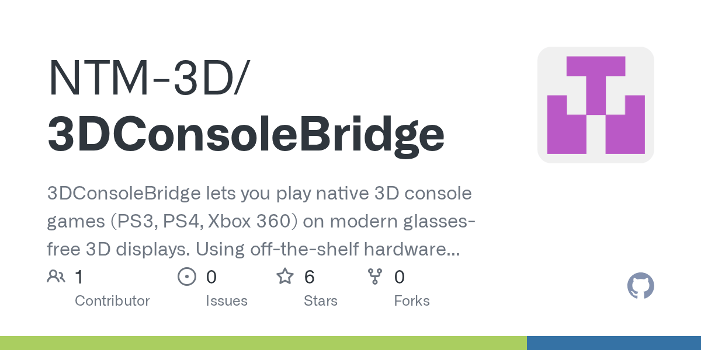Image resolution: width=701 pixels, height=350 pixels.
Task: Click the Contributor label
Action: click(x=112, y=301)
